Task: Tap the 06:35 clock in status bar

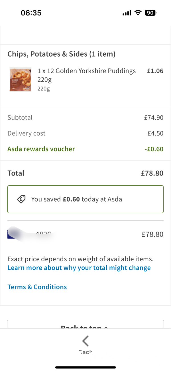Action: (31, 13)
